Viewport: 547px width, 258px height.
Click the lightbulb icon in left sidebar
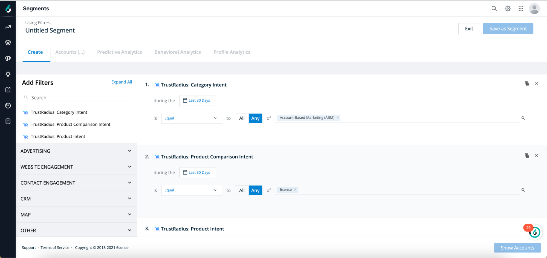coord(8,74)
